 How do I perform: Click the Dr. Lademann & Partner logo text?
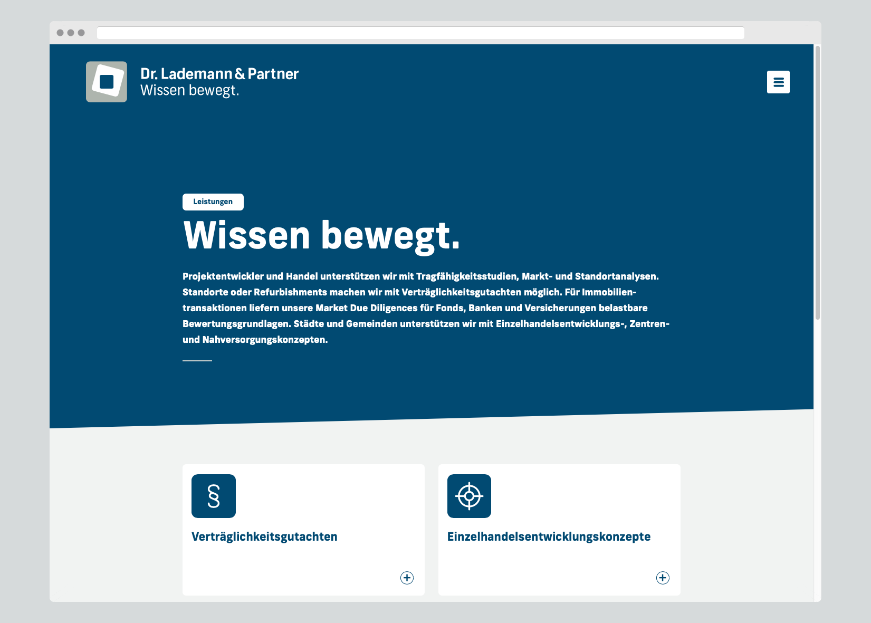[x=219, y=74]
